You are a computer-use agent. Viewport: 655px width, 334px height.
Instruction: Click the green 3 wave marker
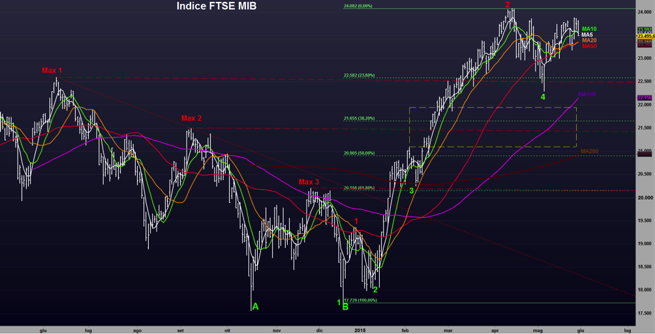412,190
